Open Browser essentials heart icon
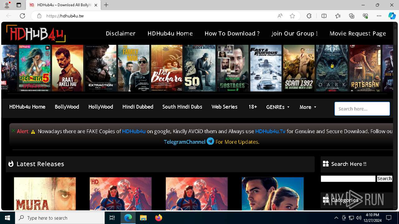This screenshot has height=224, width=399. [365, 16]
